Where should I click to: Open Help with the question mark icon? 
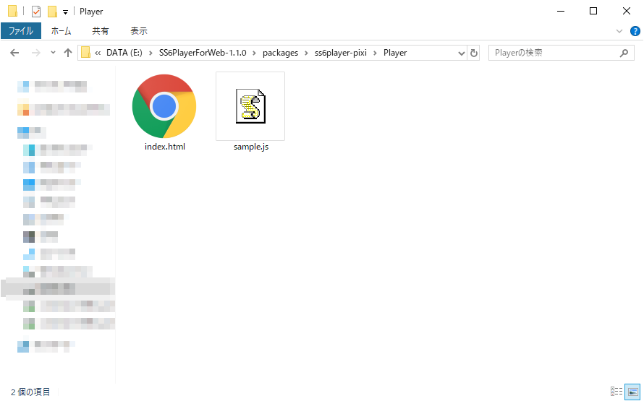click(x=635, y=31)
